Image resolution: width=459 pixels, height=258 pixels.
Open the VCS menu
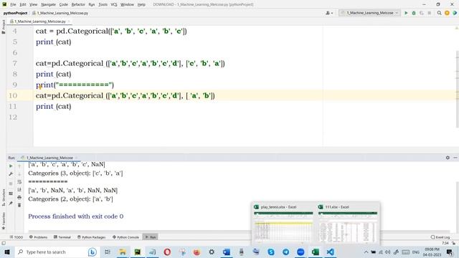[x=114, y=4]
